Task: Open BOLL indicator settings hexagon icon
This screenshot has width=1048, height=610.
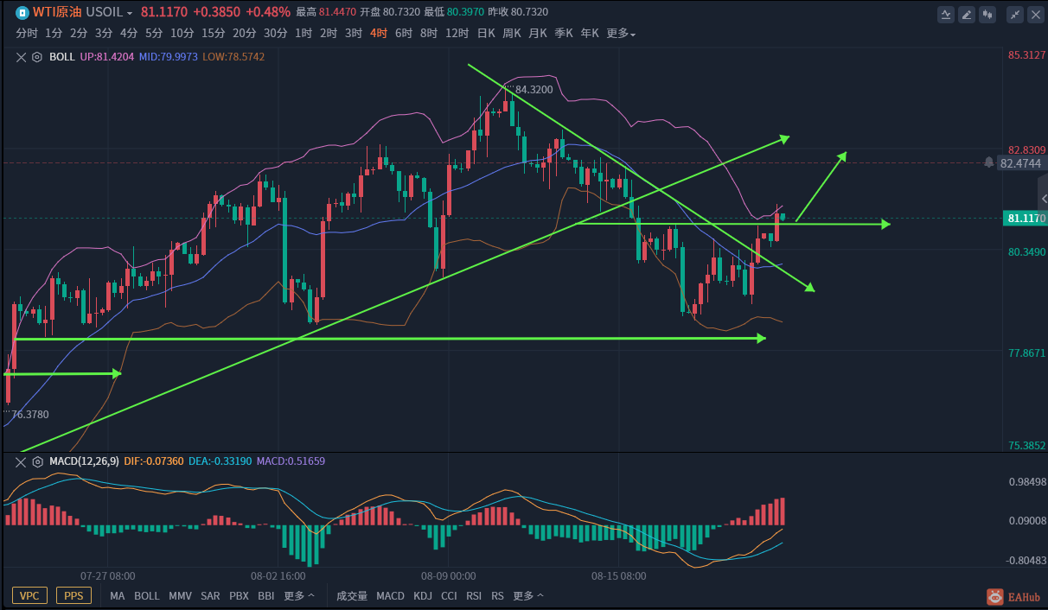Action: point(37,57)
